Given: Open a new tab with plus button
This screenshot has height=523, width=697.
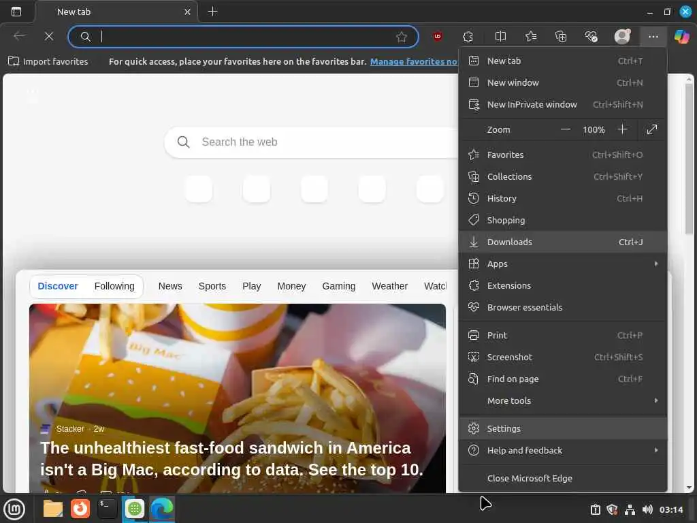Looking at the screenshot, I should (212, 12).
